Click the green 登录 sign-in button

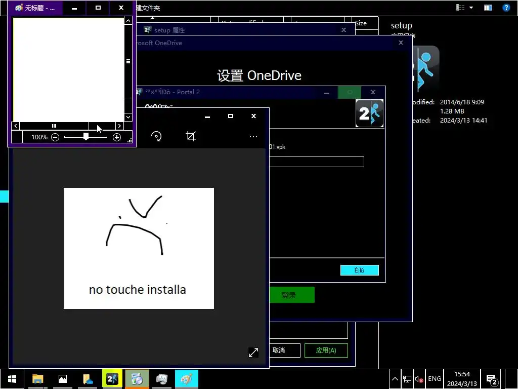point(292,295)
